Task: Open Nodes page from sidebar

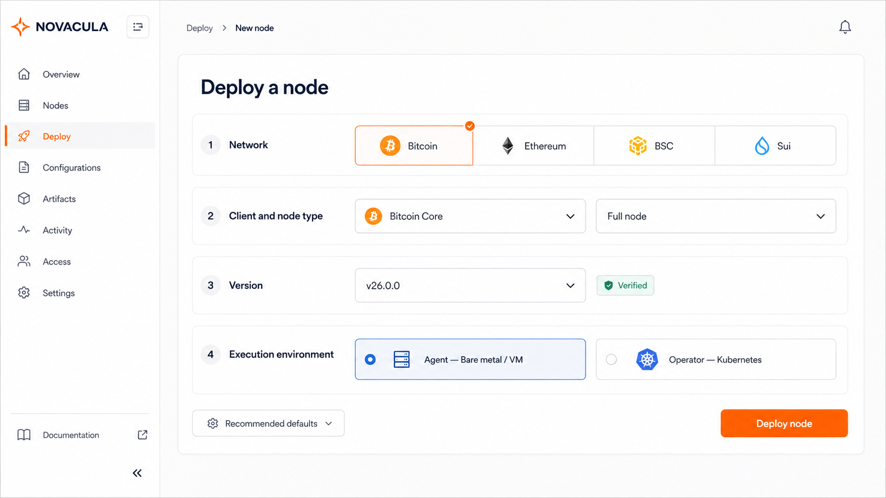Action: pyautogui.click(x=80, y=105)
